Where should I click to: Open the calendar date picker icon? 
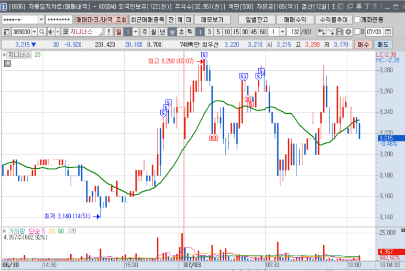(388, 32)
